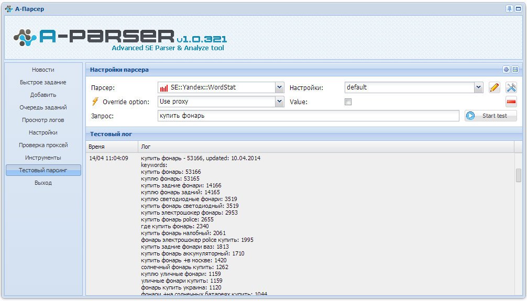Click the lightning bolt Override option icon
This screenshot has width=527, height=301.
(x=95, y=101)
